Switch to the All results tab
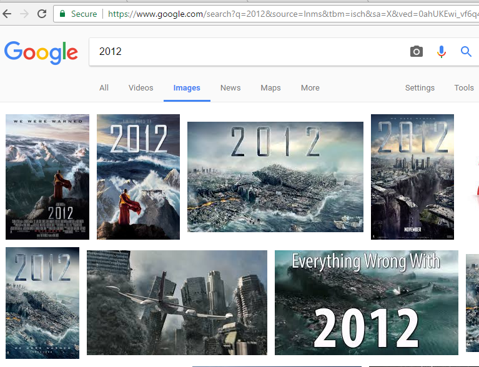This screenshot has width=479, height=367. 104,88
